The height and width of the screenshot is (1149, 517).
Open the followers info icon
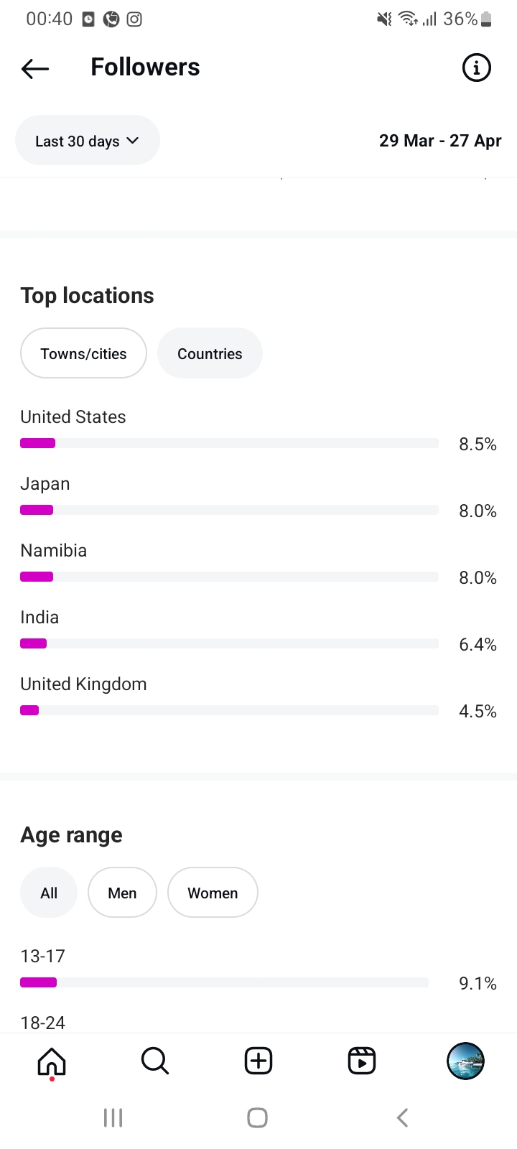click(x=476, y=68)
